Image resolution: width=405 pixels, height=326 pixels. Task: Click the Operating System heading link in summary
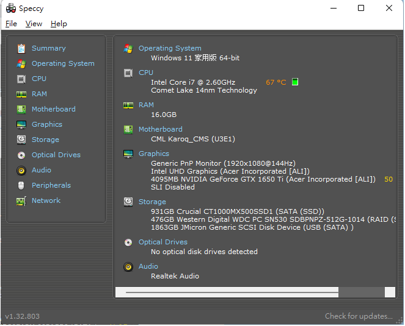(170, 48)
